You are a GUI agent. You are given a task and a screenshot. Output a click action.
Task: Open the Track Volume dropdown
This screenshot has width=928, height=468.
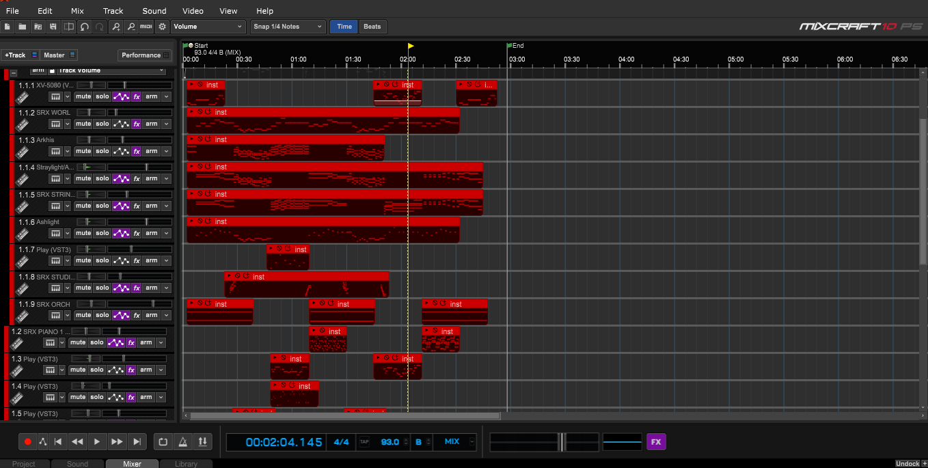pyautogui.click(x=112, y=70)
